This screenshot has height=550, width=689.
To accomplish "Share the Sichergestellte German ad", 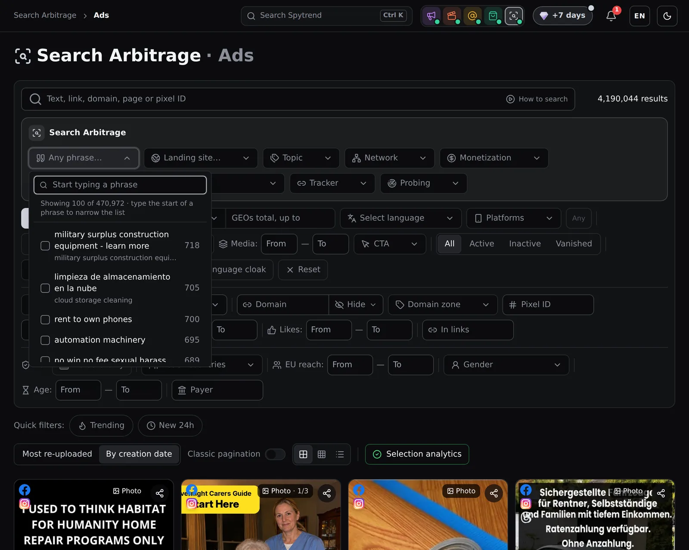I will [x=661, y=493].
